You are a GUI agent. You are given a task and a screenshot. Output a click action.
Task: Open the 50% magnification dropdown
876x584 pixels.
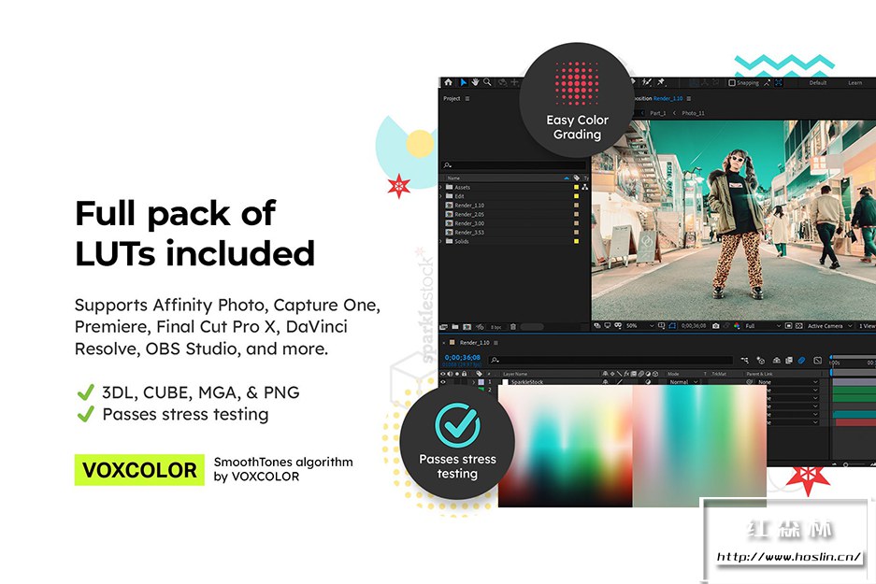(x=640, y=325)
